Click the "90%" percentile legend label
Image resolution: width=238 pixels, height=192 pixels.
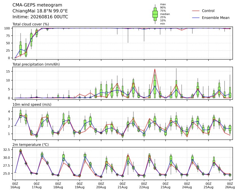[x=163, y=8]
